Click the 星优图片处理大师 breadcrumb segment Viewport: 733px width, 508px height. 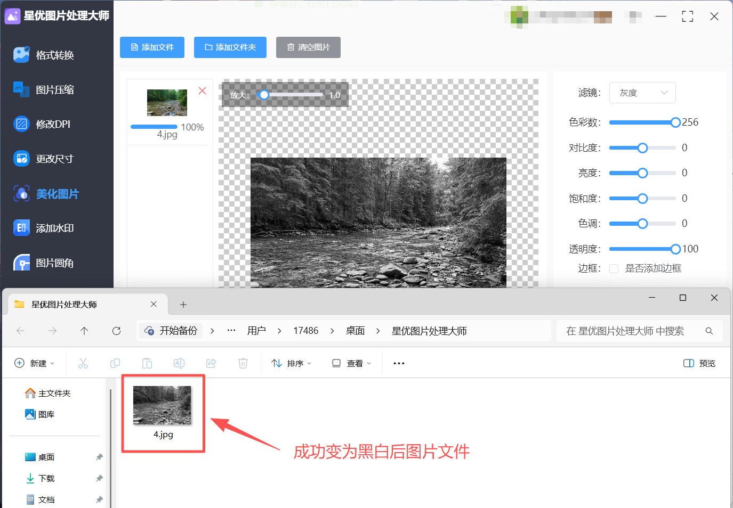pos(429,331)
